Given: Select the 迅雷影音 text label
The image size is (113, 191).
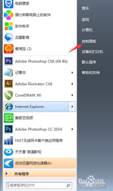Looking at the screenshot, I should point(22,38).
